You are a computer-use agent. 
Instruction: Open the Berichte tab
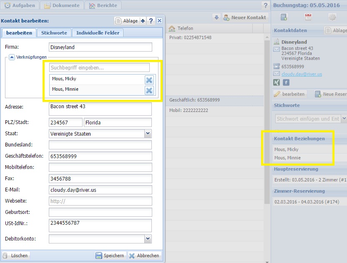[x=103, y=5]
